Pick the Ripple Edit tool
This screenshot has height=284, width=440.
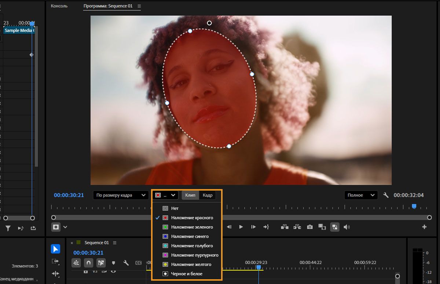coord(55,273)
